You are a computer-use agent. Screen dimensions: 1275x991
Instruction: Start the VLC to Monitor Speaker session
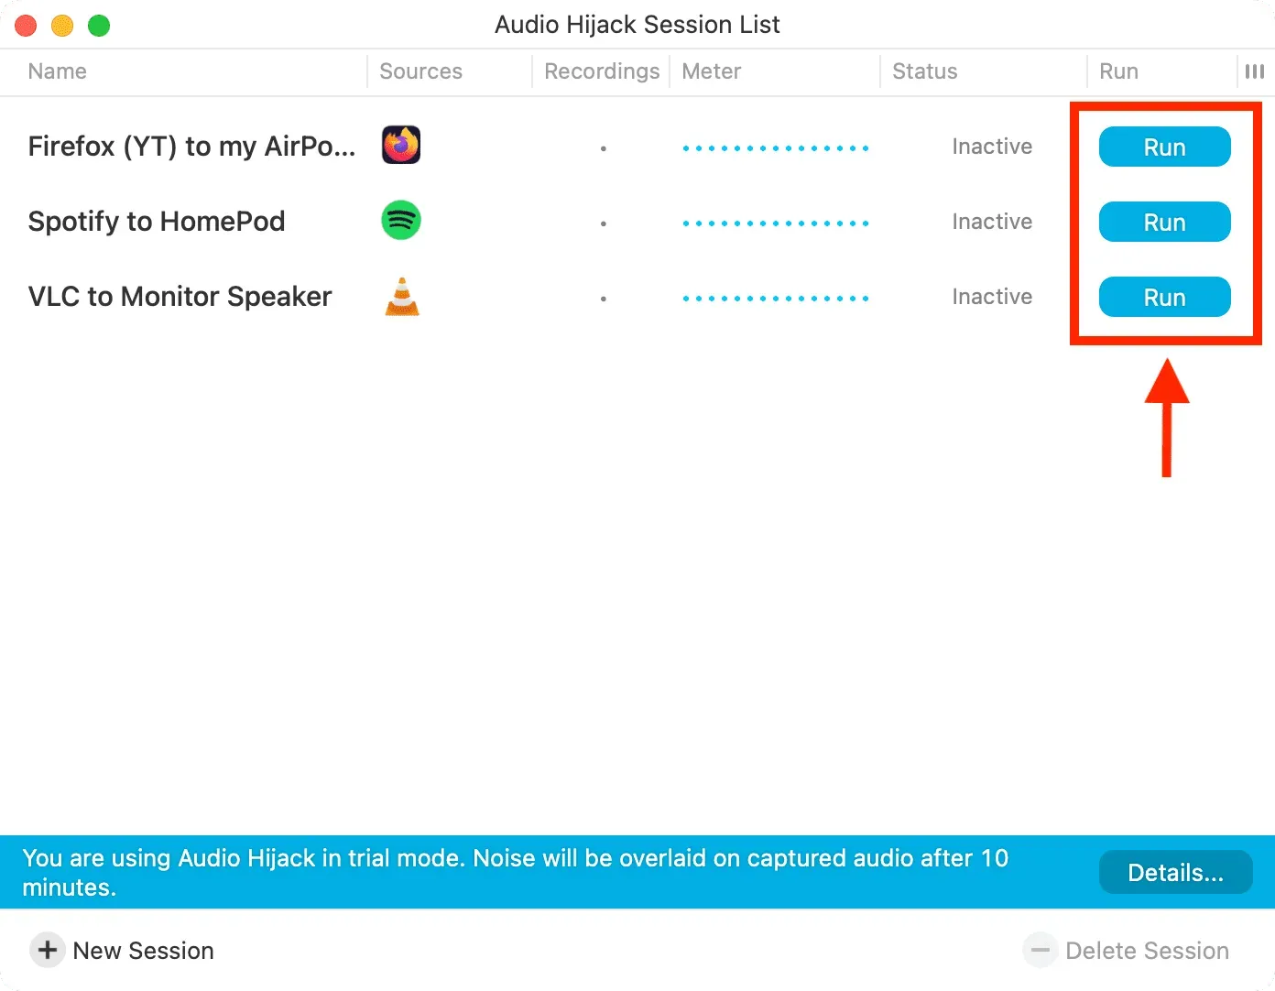click(x=1164, y=297)
